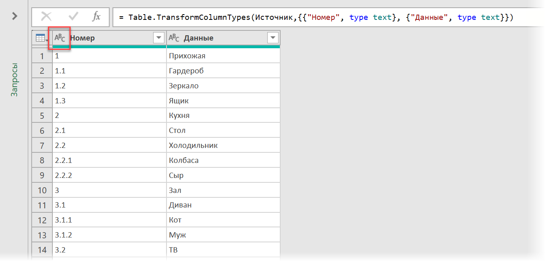Select row number 10 header
This screenshot has height=261, width=545.
tap(42, 190)
